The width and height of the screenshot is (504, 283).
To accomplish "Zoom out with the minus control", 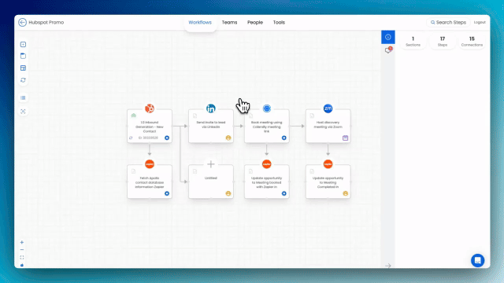I will pos(22,250).
